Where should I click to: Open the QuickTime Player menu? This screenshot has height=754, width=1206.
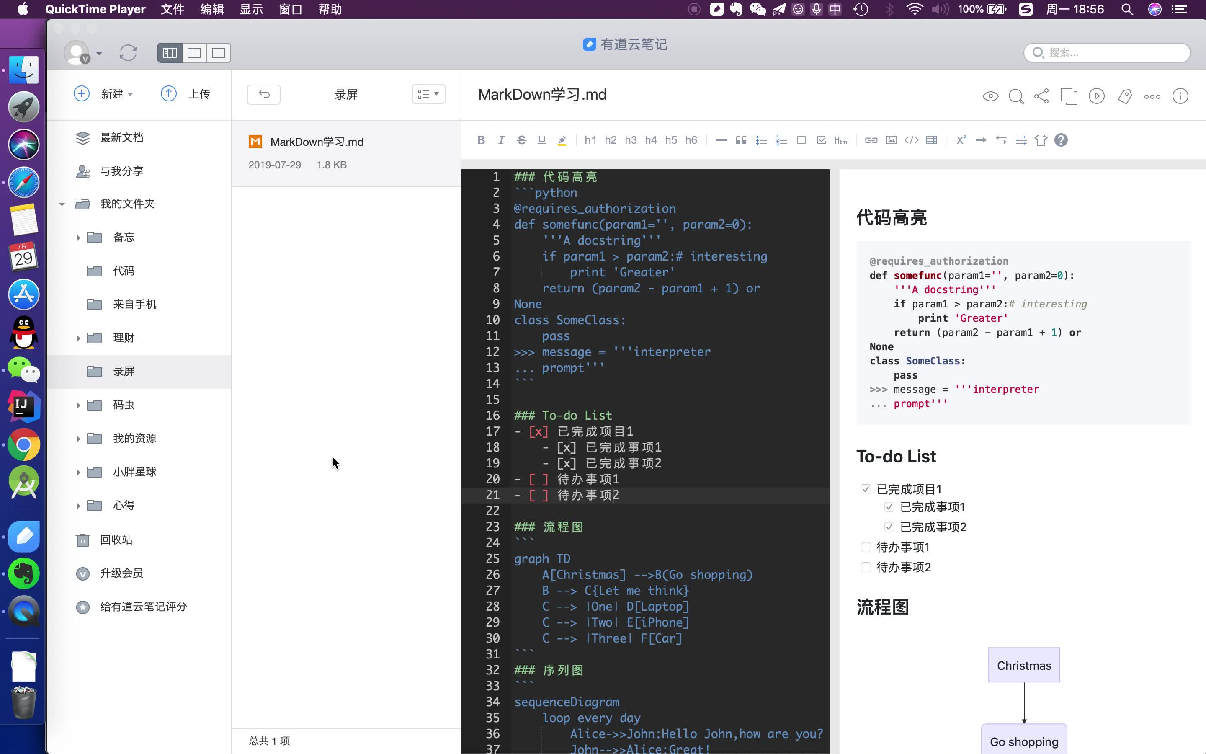(x=95, y=9)
